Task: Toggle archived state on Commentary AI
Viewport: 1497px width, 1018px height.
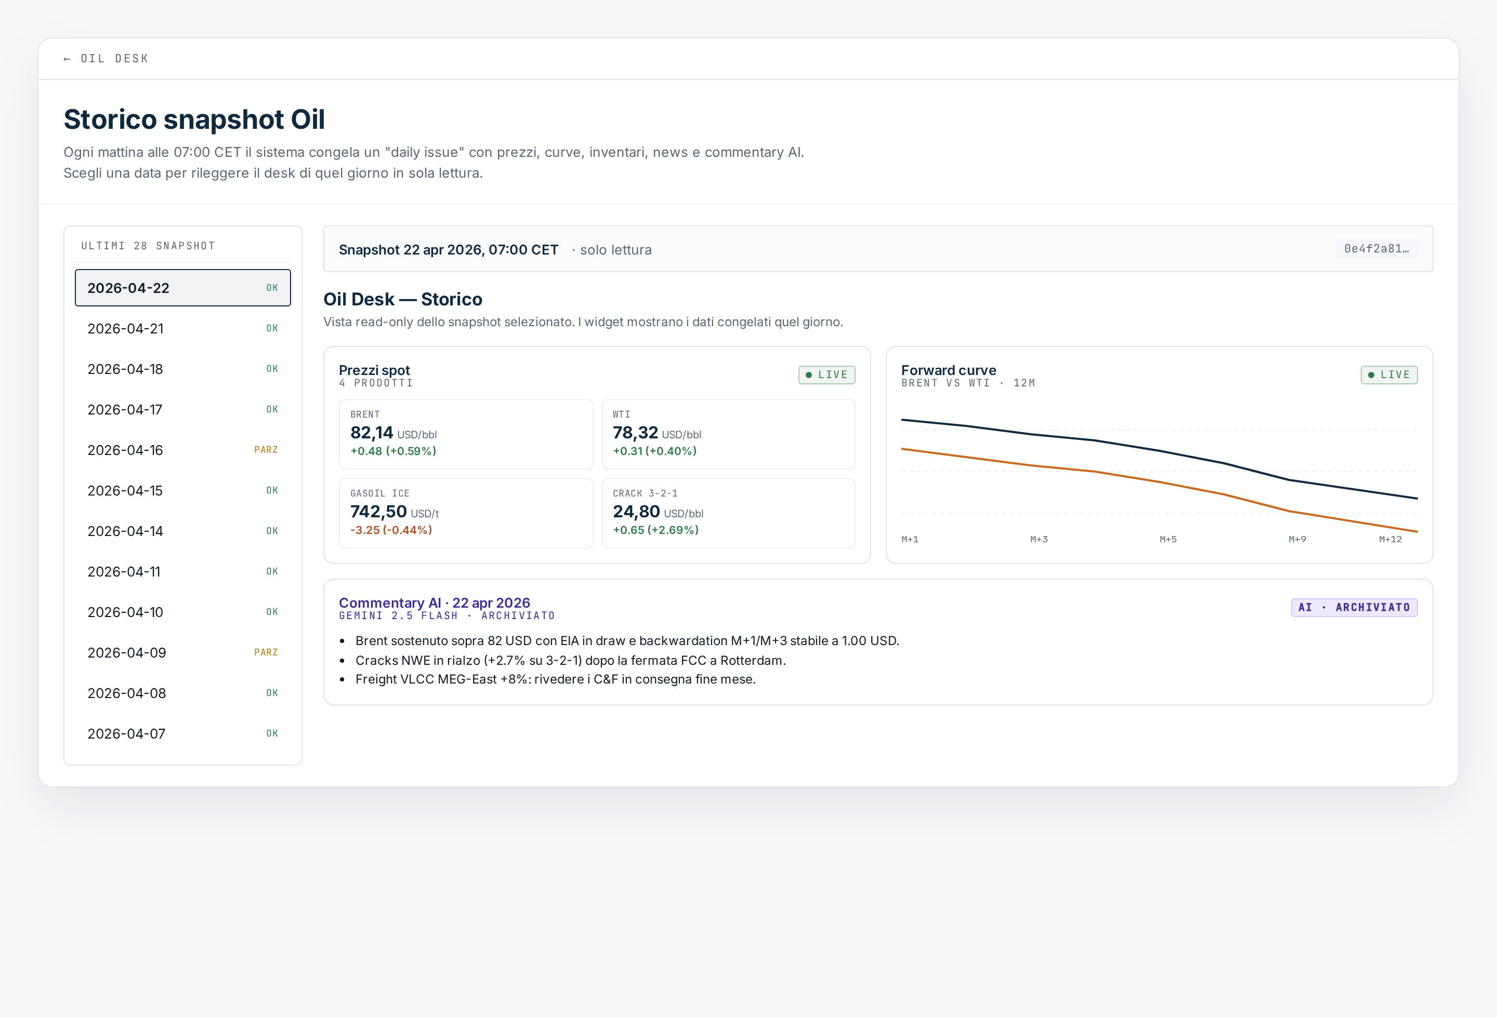Action: coord(1355,607)
